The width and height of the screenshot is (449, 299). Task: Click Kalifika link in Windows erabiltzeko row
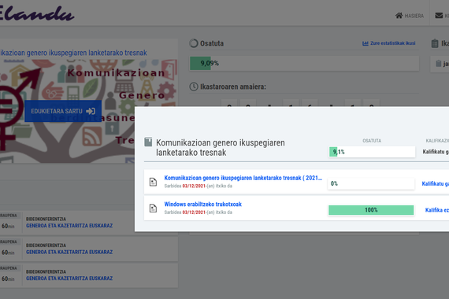[x=437, y=210]
